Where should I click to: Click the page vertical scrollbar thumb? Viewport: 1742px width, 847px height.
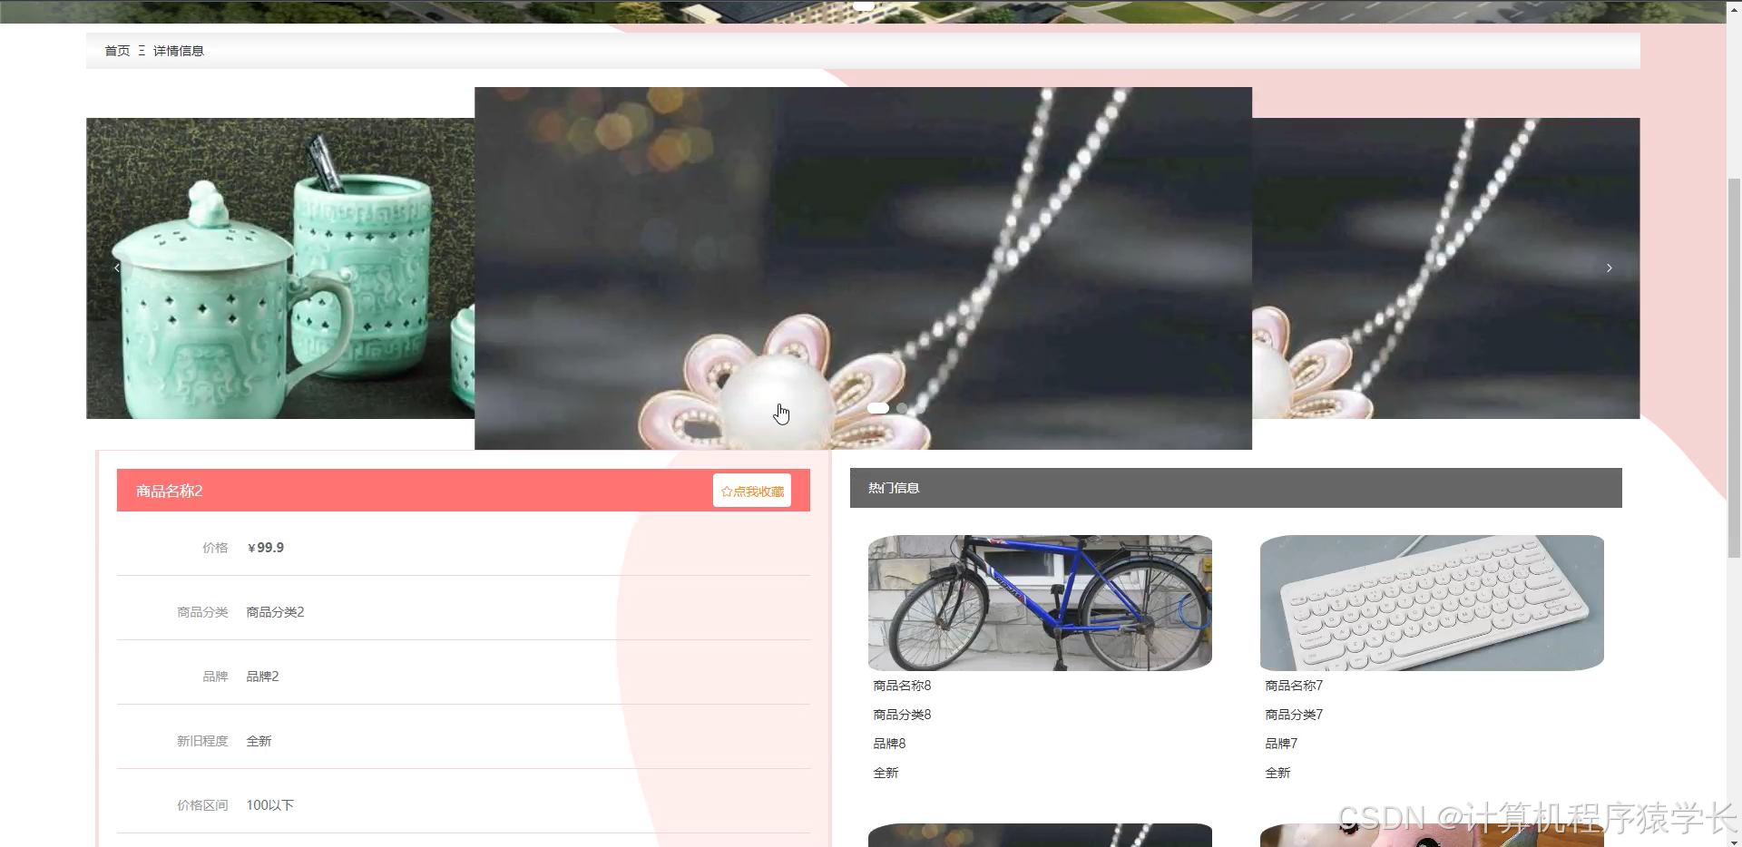[1734, 367]
